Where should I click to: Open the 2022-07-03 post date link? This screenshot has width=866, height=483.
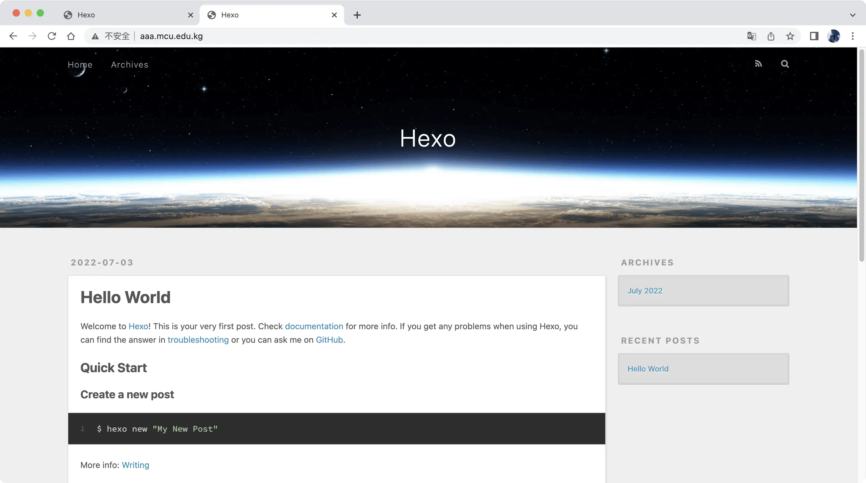point(102,263)
